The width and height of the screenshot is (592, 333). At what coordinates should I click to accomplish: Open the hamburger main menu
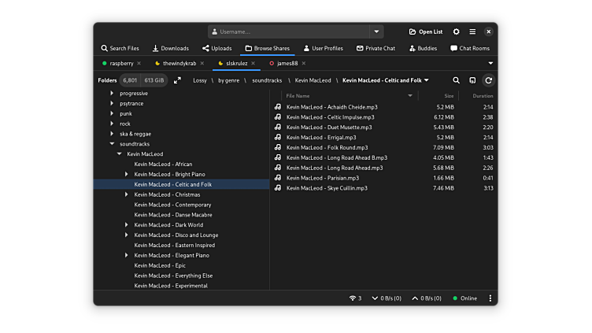coord(472,31)
